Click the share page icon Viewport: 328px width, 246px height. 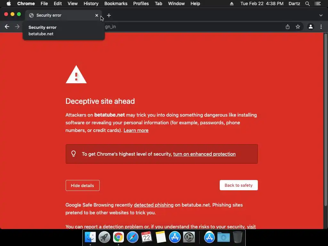click(x=288, y=27)
